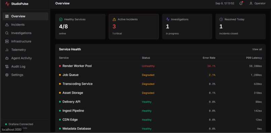
Task: Click the Infrastructure server icon
Action: point(7,41)
